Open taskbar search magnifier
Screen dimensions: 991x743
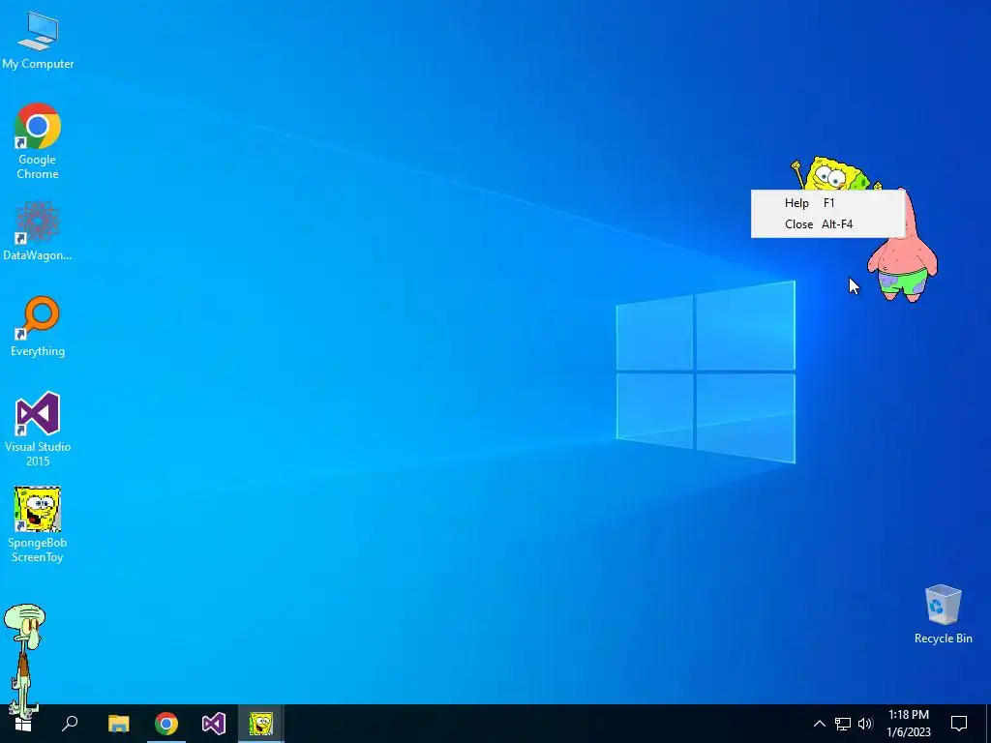(70, 724)
